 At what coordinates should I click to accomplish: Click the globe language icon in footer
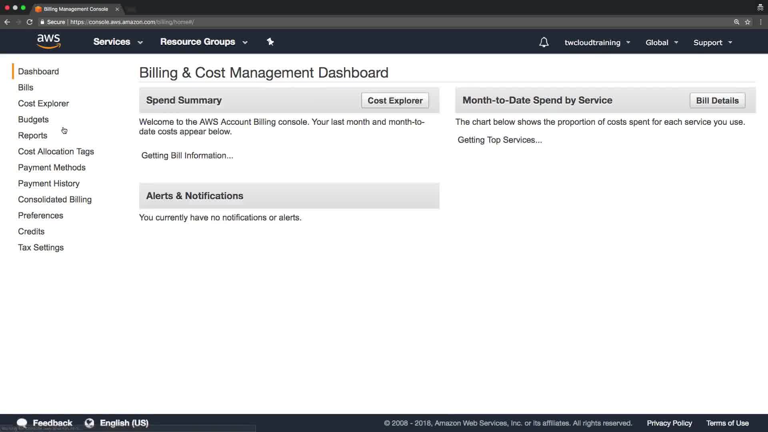pos(90,423)
